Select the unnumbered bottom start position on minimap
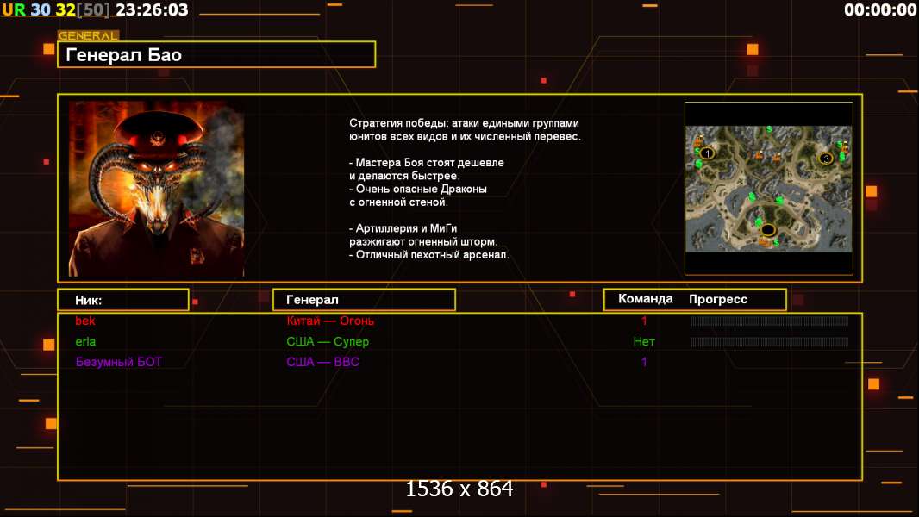Viewport: 919px width, 517px height. (768, 229)
